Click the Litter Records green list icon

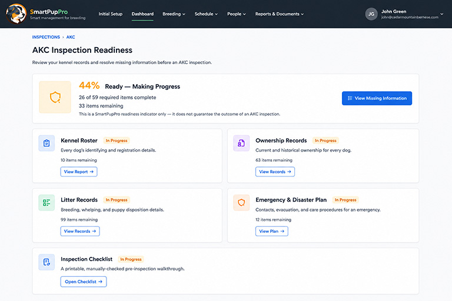pos(46,202)
